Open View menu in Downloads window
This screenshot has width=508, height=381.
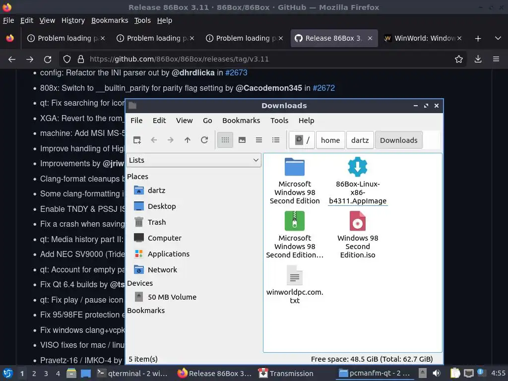point(185,121)
